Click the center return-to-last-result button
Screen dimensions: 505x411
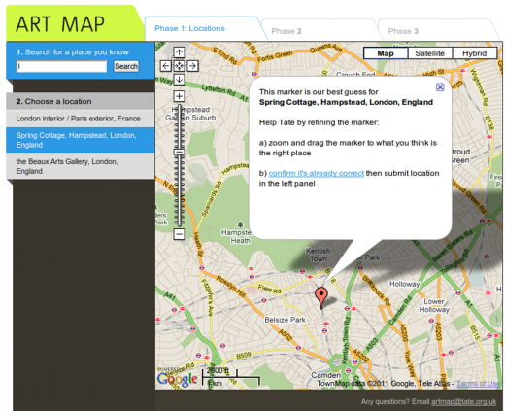point(179,66)
